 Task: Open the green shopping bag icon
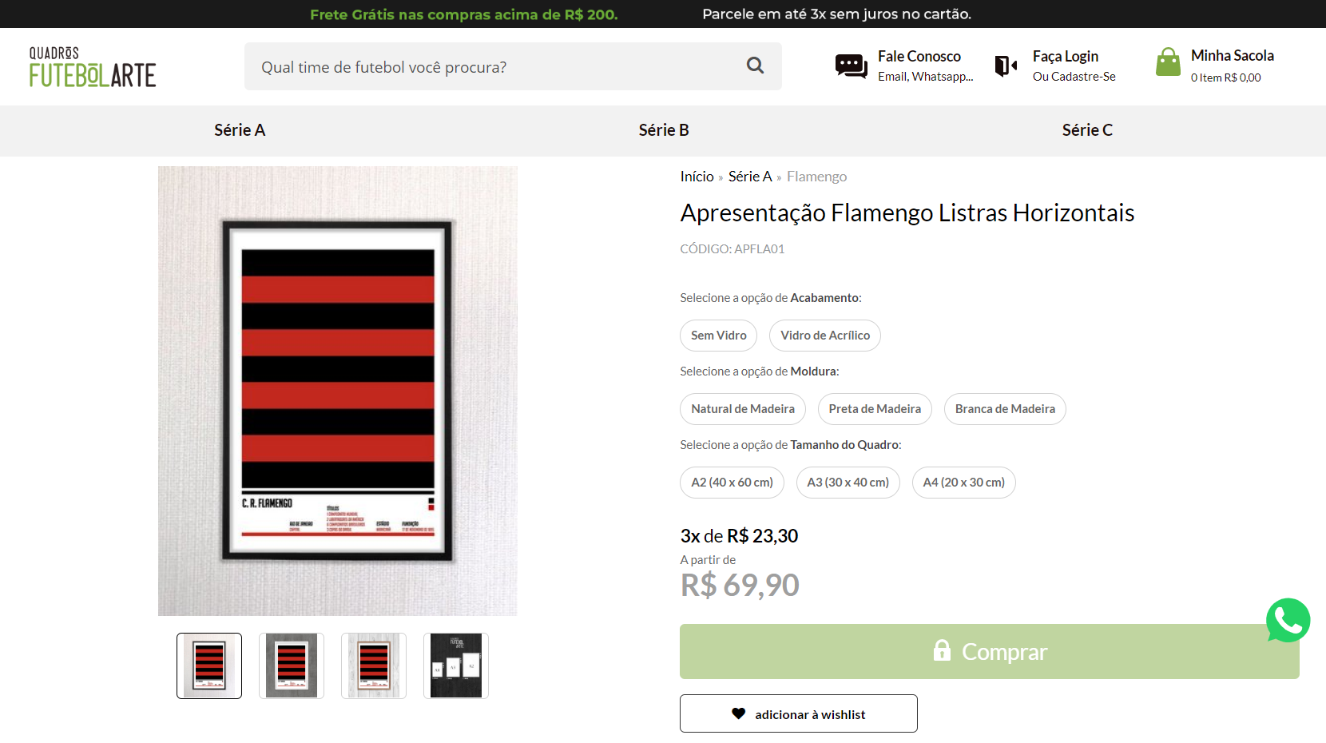pyautogui.click(x=1168, y=62)
